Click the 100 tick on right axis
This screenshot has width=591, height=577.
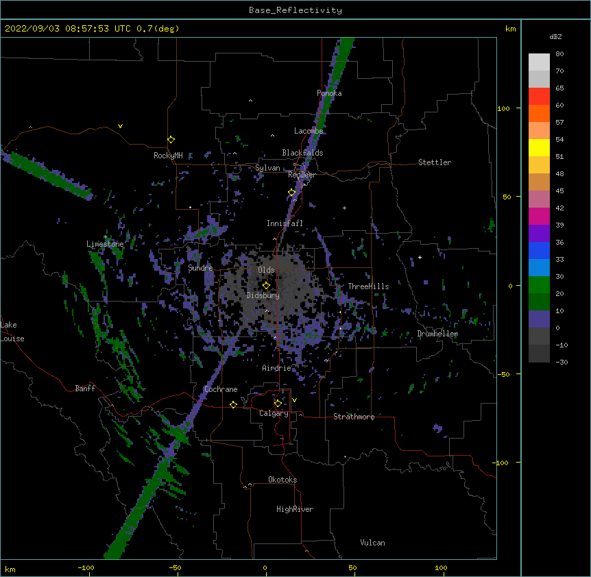click(x=503, y=108)
